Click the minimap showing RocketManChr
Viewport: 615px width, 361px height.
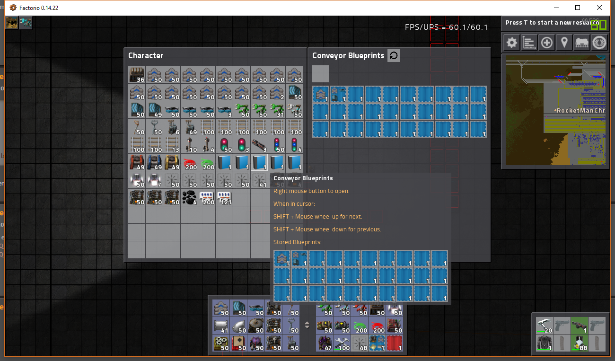point(555,110)
